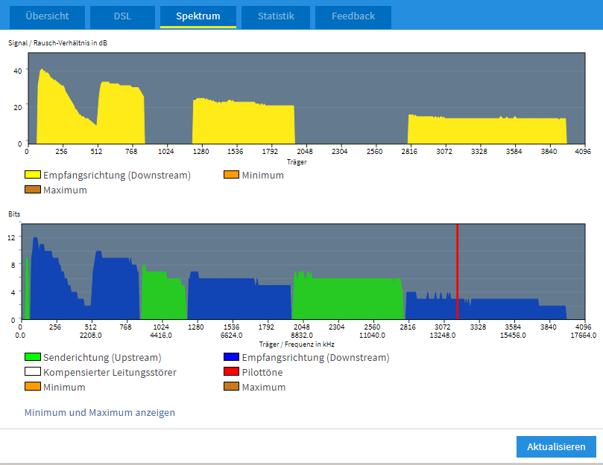603x465 pixels.
Task: Click orange Minimum swatch in Bits chart legend
Action: click(x=33, y=388)
